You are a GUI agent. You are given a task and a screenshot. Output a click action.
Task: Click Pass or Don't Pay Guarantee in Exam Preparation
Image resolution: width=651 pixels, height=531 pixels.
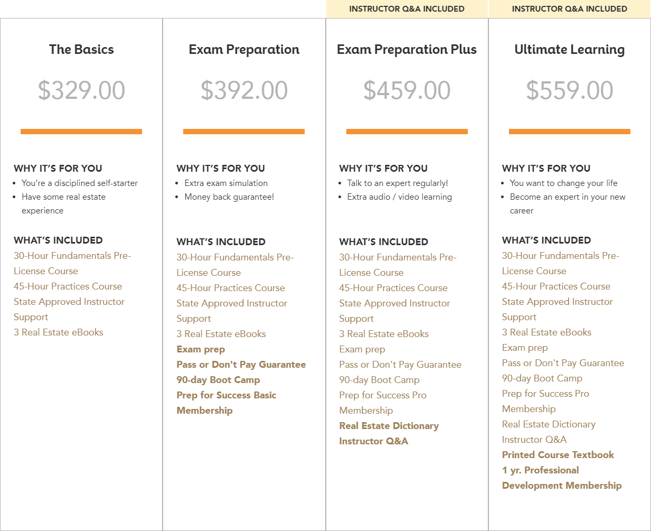tap(241, 365)
